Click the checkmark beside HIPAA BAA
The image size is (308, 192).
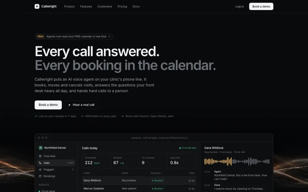coord(82,116)
